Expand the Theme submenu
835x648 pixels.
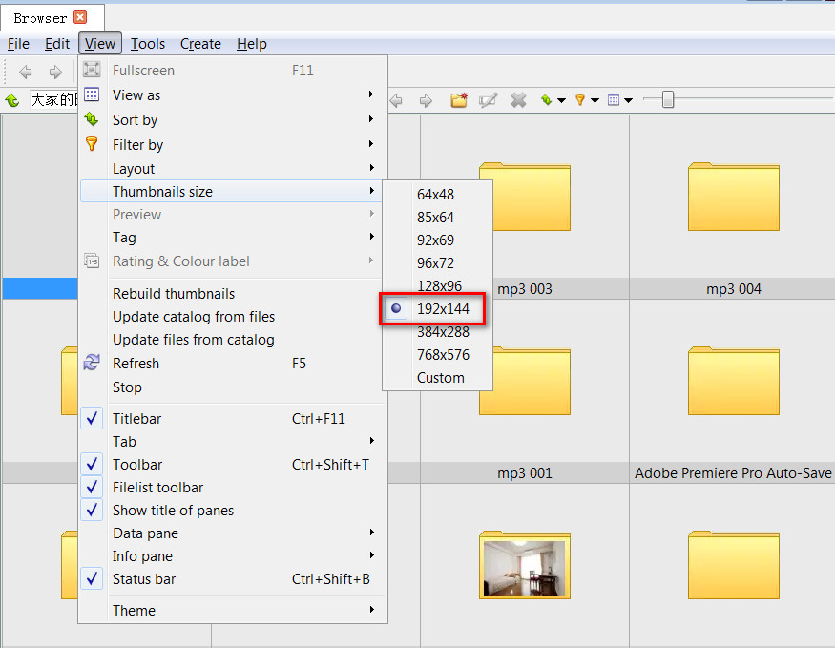134,611
